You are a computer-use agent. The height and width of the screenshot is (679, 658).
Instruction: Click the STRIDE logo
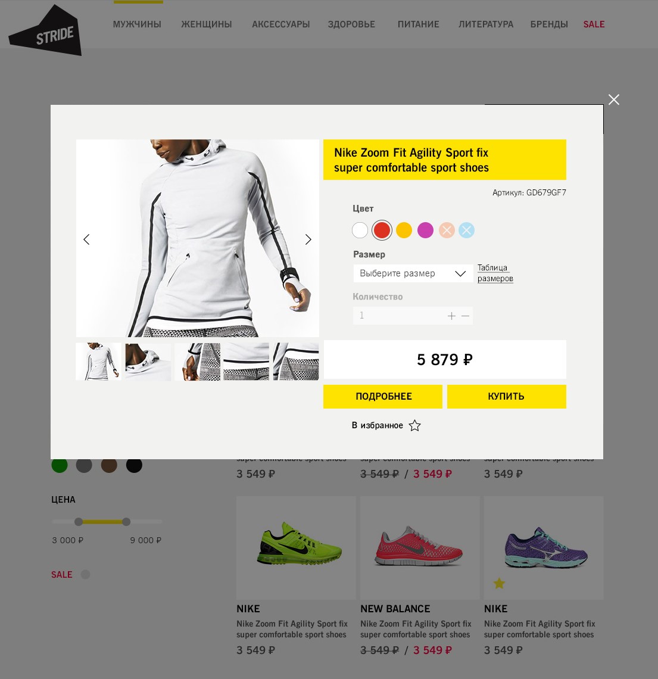(x=45, y=30)
